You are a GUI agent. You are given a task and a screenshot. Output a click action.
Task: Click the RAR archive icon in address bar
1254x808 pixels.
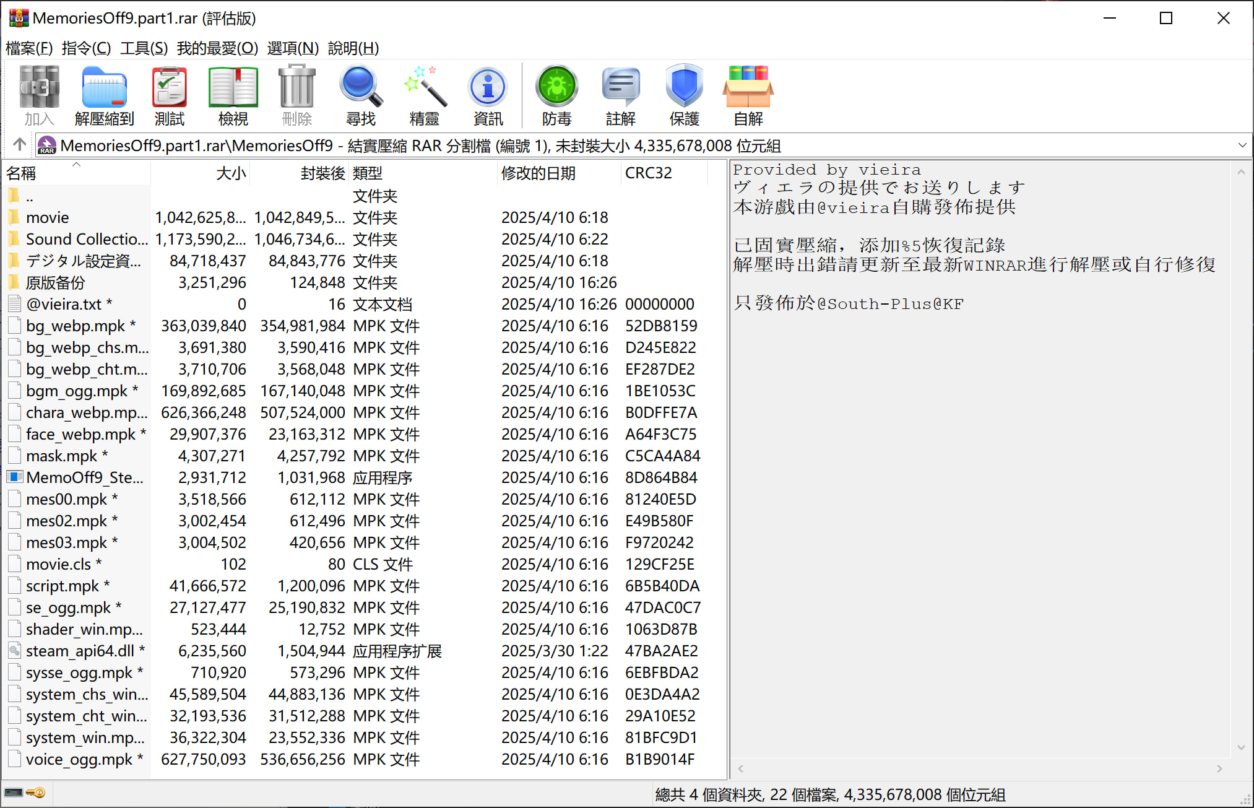(47, 146)
